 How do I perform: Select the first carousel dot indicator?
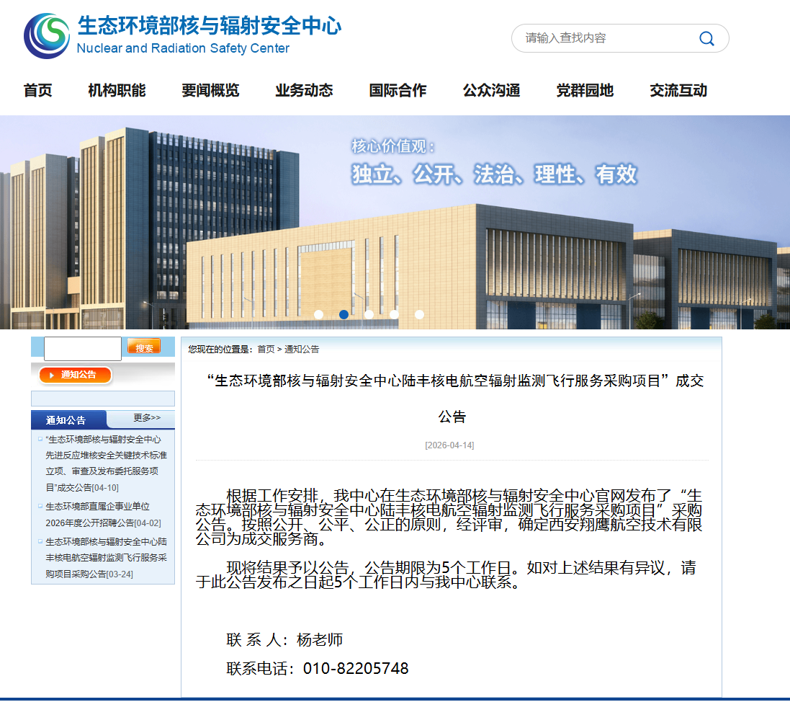pyautogui.click(x=319, y=314)
